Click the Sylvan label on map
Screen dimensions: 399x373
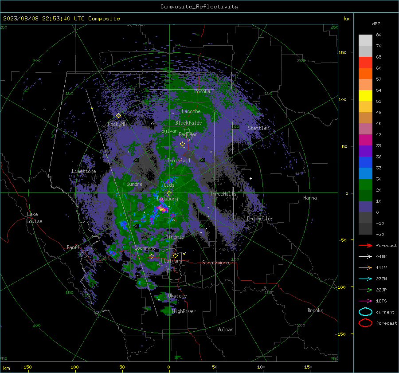coord(169,131)
